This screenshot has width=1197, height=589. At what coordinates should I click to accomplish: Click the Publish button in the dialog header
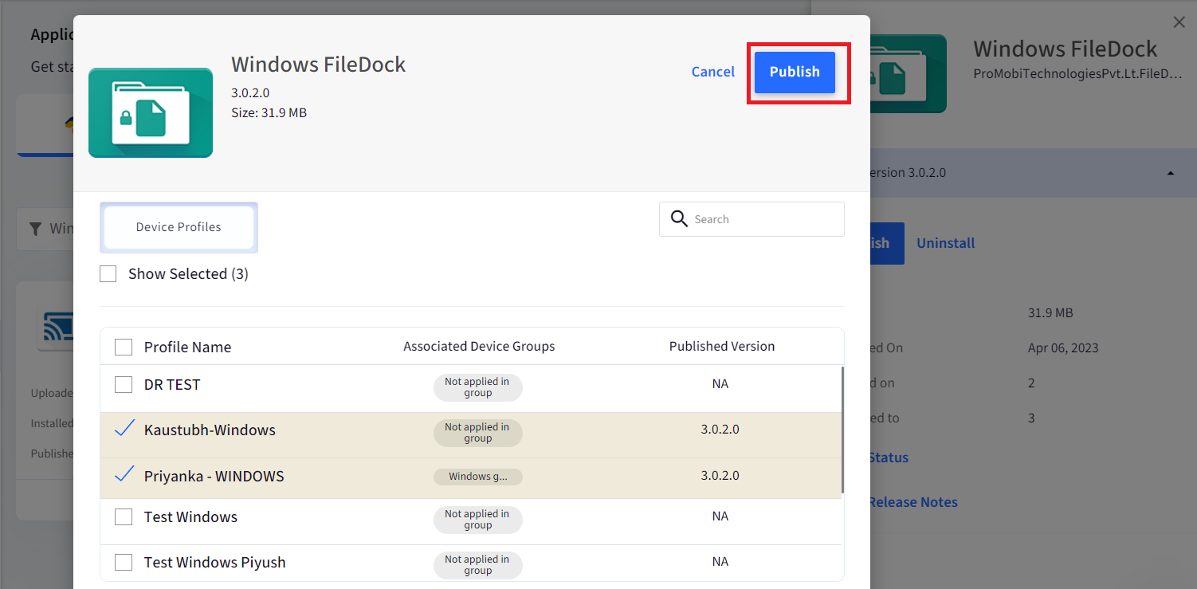(x=795, y=72)
